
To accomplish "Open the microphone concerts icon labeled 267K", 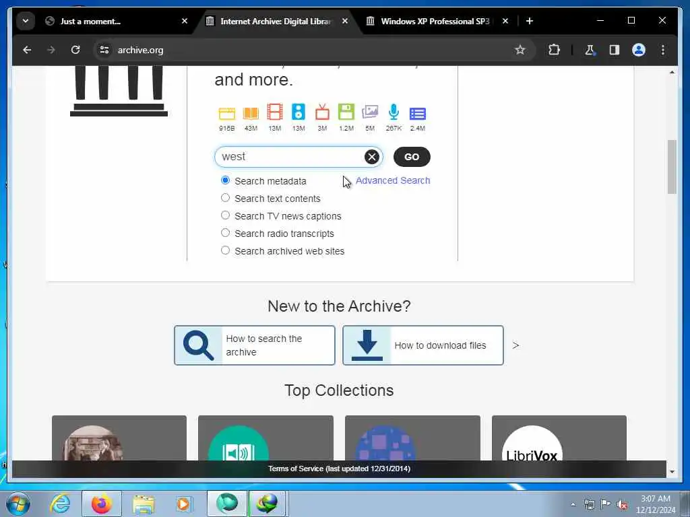I will [x=394, y=112].
